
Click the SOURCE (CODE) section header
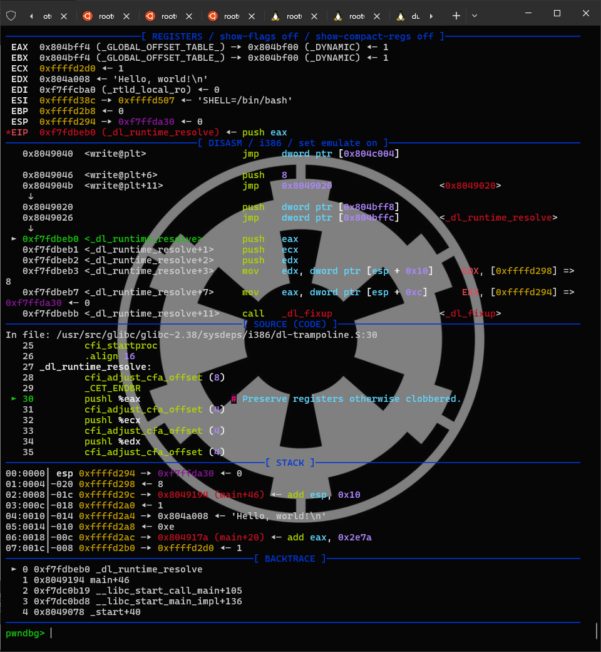[x=290, y=324]
